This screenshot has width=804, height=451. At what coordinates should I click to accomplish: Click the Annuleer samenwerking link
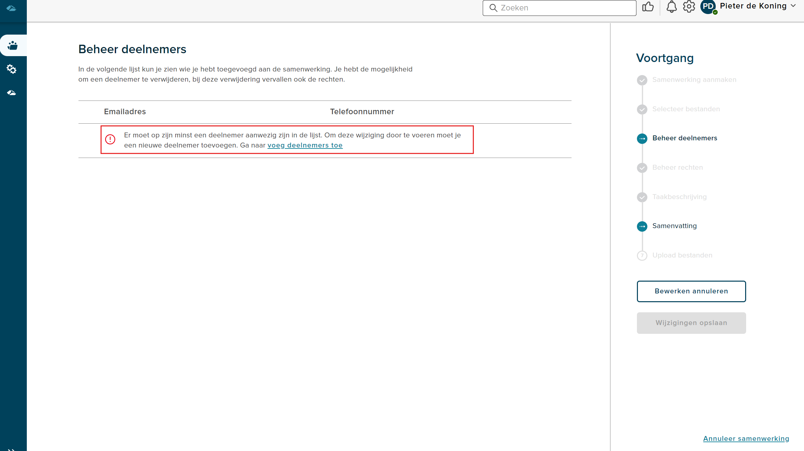[x=746, y=439]
